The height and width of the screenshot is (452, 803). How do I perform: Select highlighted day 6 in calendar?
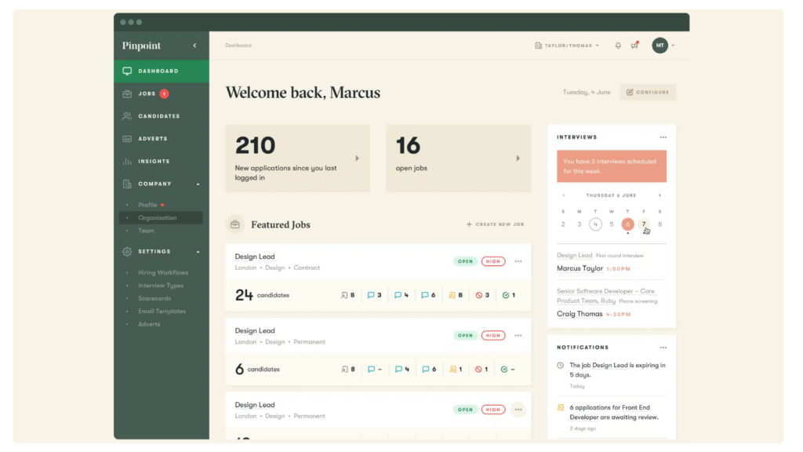coord(627,224)
